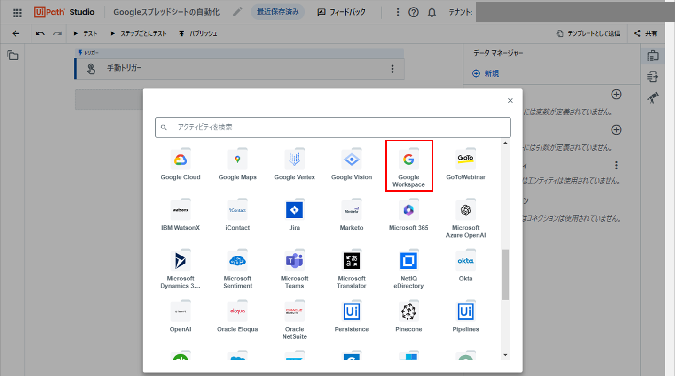Open the help menu
The height and width of the screenshot is (376, 675).
coord(414,12)
